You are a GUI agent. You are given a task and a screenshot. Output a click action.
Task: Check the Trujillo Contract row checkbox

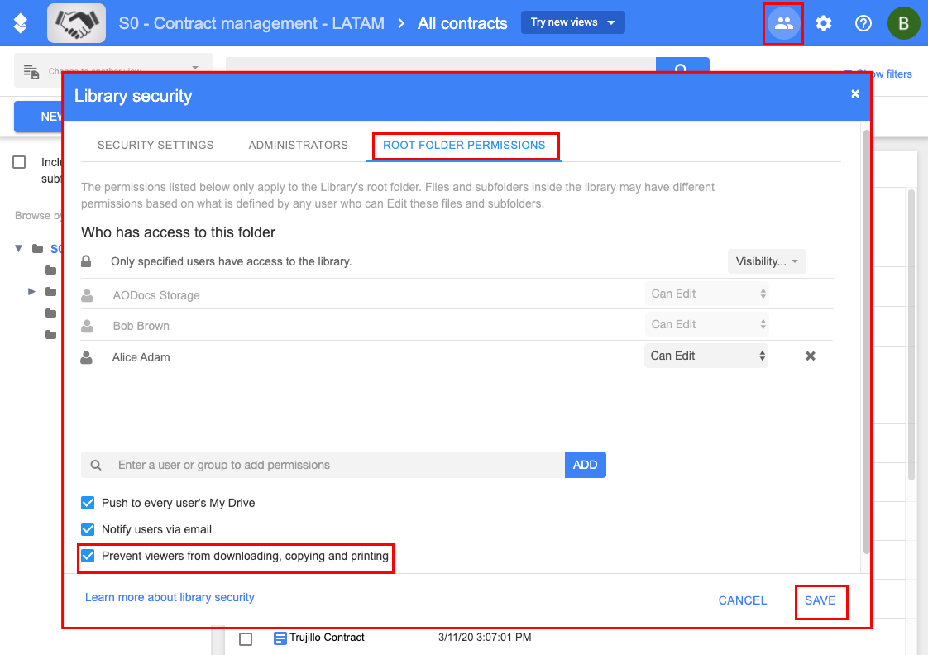click(x=246, y=639)
